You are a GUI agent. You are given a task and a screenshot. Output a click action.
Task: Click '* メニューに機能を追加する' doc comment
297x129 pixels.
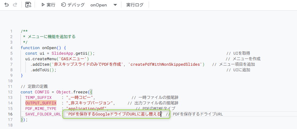click(49, 37)
